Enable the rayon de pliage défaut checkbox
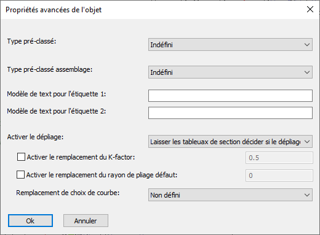Screen dimensions: 320x235 pyautogui.click(x=20, y=175)
